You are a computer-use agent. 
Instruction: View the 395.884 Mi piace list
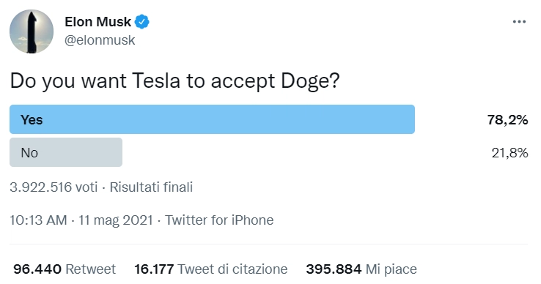coord(361,269)
